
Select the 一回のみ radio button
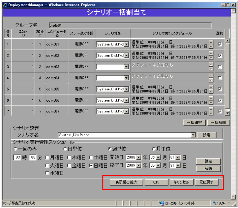pos(15,149)
